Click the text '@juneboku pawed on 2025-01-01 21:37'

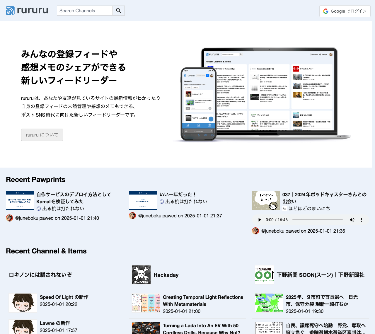pyautogui.click(x=180, y=216)
